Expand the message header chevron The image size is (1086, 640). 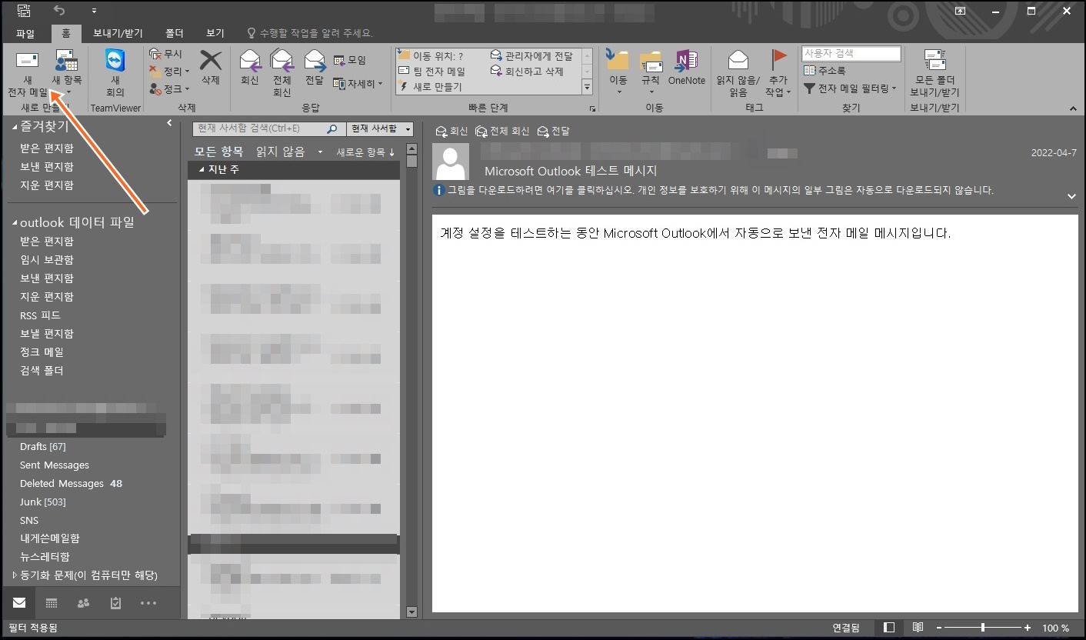tap(1071, 197)
